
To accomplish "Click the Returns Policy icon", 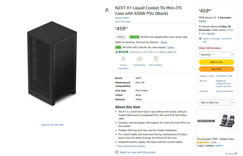I will 156,59.
